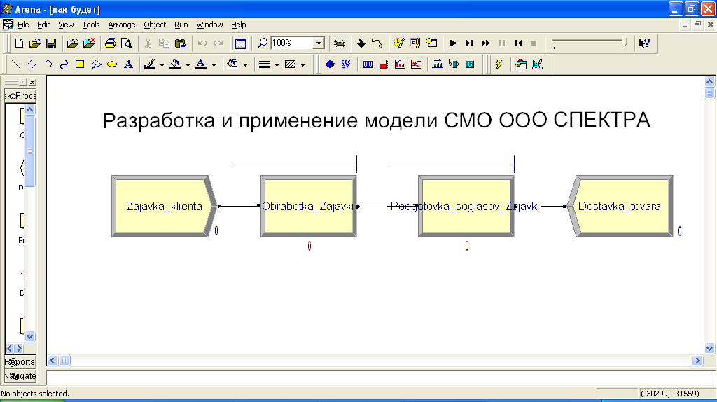Click the horizontal scrollbar right arrow

pyautogui.click(x=697, y=361)
